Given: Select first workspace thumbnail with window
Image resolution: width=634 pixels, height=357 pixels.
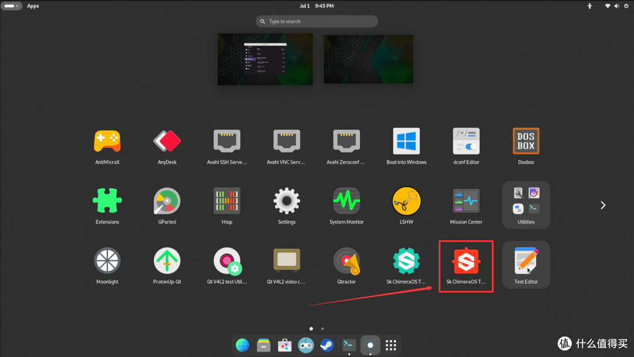Looking at the screenshot, I should [265, 59].
